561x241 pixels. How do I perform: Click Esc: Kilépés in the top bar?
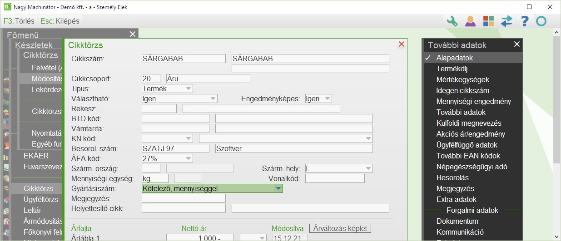point(60,21)
